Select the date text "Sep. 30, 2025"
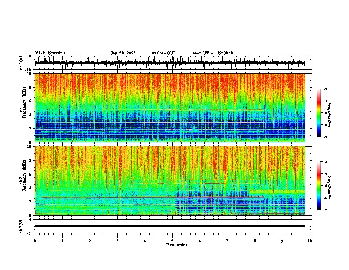 (x=123, y=53)
